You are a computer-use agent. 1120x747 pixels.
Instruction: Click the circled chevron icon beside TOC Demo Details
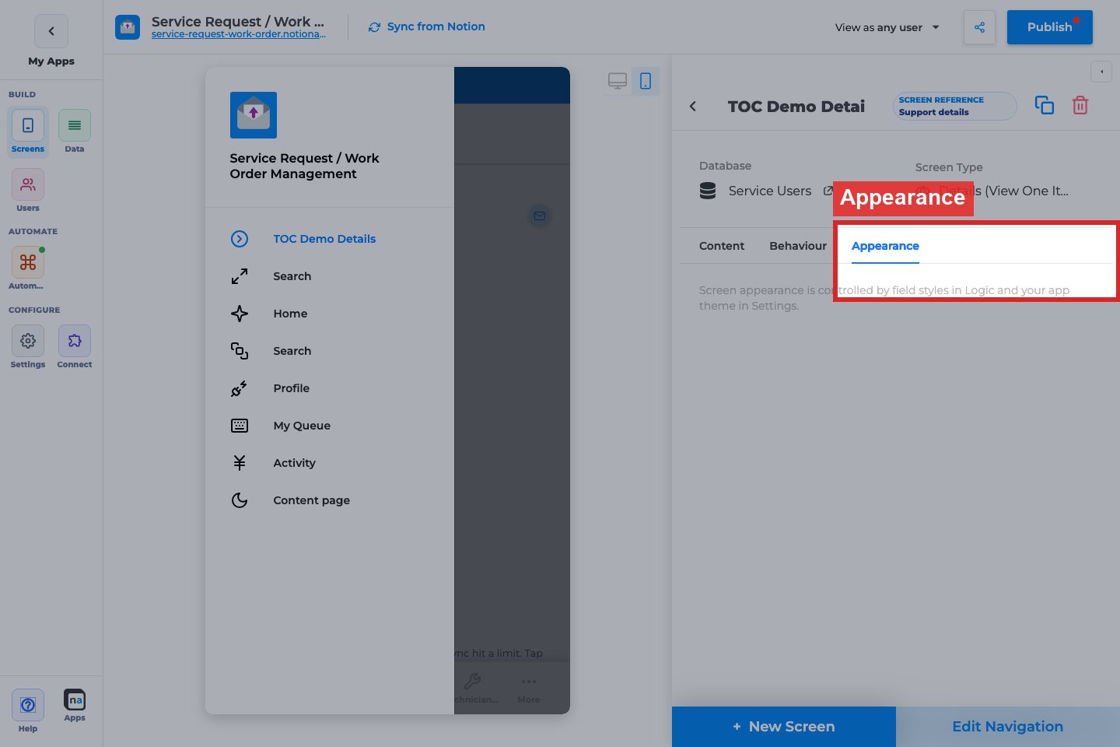coord(240,239)
